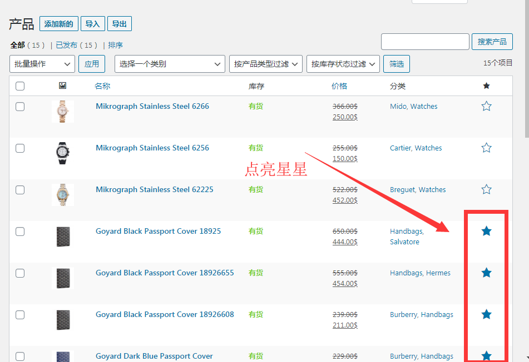Open thumbnail of Mikrograph Stainless Steel 6266
Image resolution: width=529 pixels, height=362 pixels.
point(63,112)
